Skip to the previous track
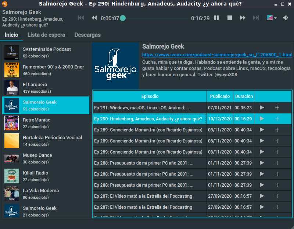 coord(81,18)
